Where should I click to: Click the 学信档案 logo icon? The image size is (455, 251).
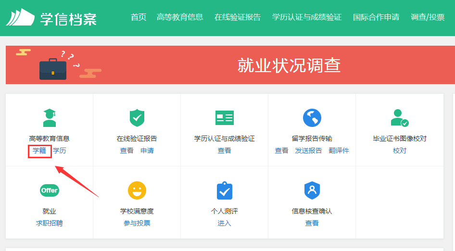(x=20, y=17)
